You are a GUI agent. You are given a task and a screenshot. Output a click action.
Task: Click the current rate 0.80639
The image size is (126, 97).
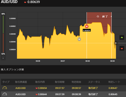pyautogui.click(x=34, y=2)
